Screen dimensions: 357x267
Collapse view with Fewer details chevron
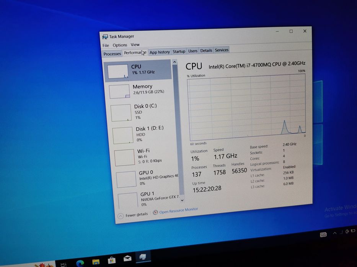click(121, 216)
